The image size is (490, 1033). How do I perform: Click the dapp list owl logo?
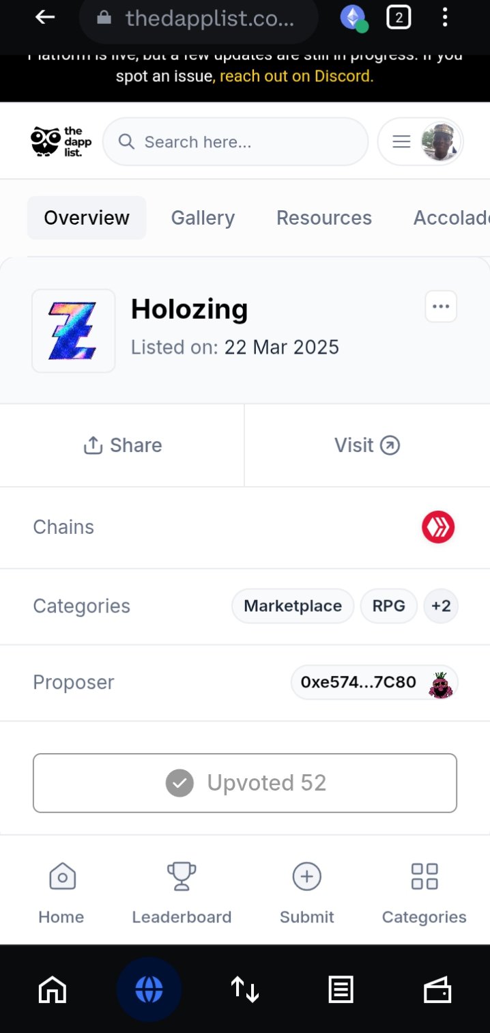(61, 142)
